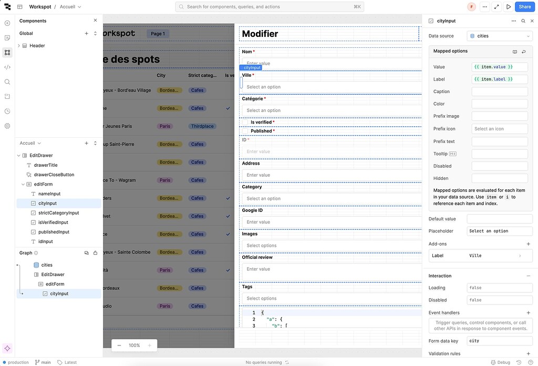Screen dimensions: 538x366
Task: Click the circled plus icon atop the left sidebar
Action: point(7,23)
